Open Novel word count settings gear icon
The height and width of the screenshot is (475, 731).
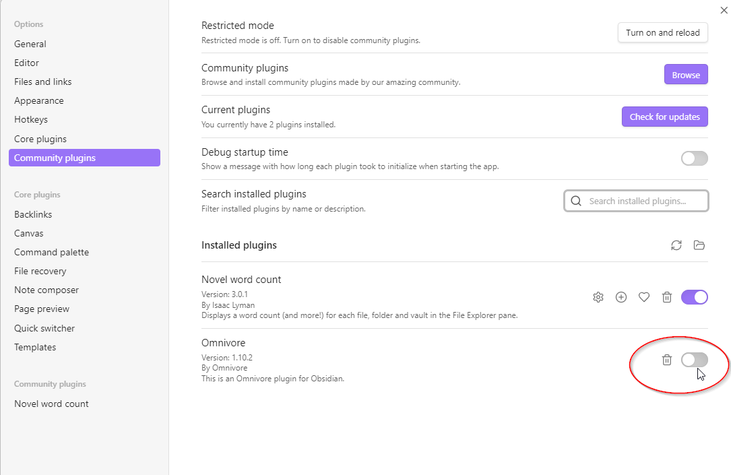click(x=598, y=297)
